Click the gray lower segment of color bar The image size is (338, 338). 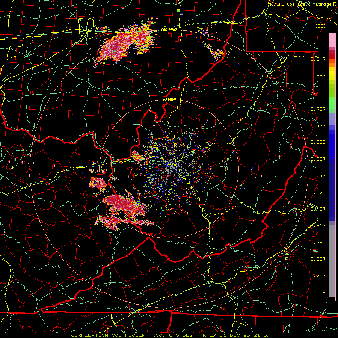pos(332,261)
